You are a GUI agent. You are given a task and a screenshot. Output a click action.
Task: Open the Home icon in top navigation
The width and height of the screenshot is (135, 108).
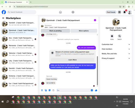coord(60,12)
